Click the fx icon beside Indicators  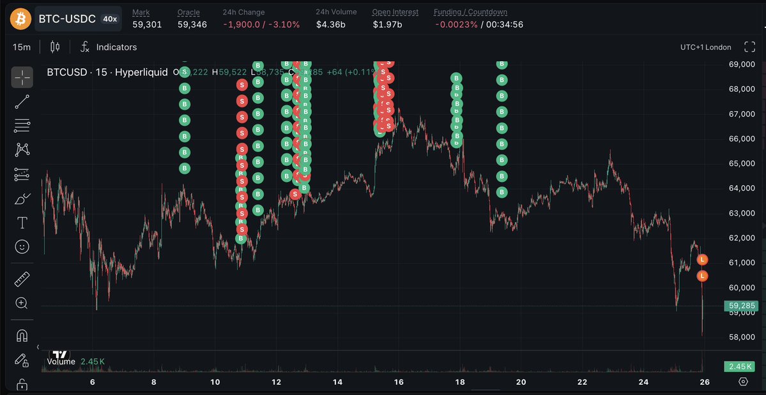(85, 47)
